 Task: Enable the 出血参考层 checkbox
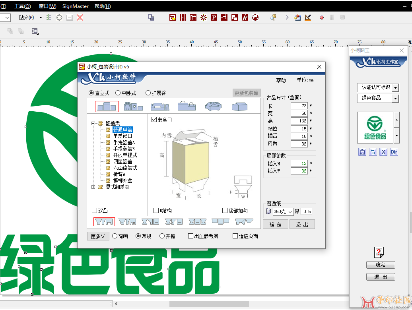(190, 236)
